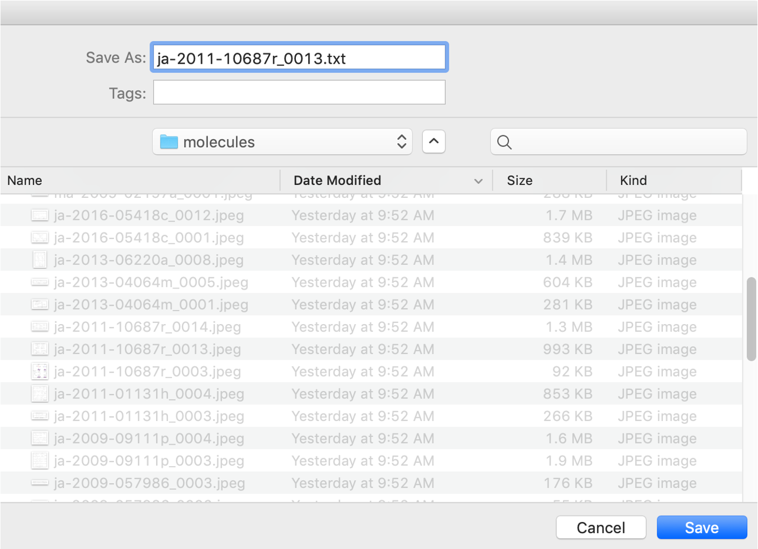758x549 pixels.
Task: Sort files by Name column header
Action: [x=25, y=180]
